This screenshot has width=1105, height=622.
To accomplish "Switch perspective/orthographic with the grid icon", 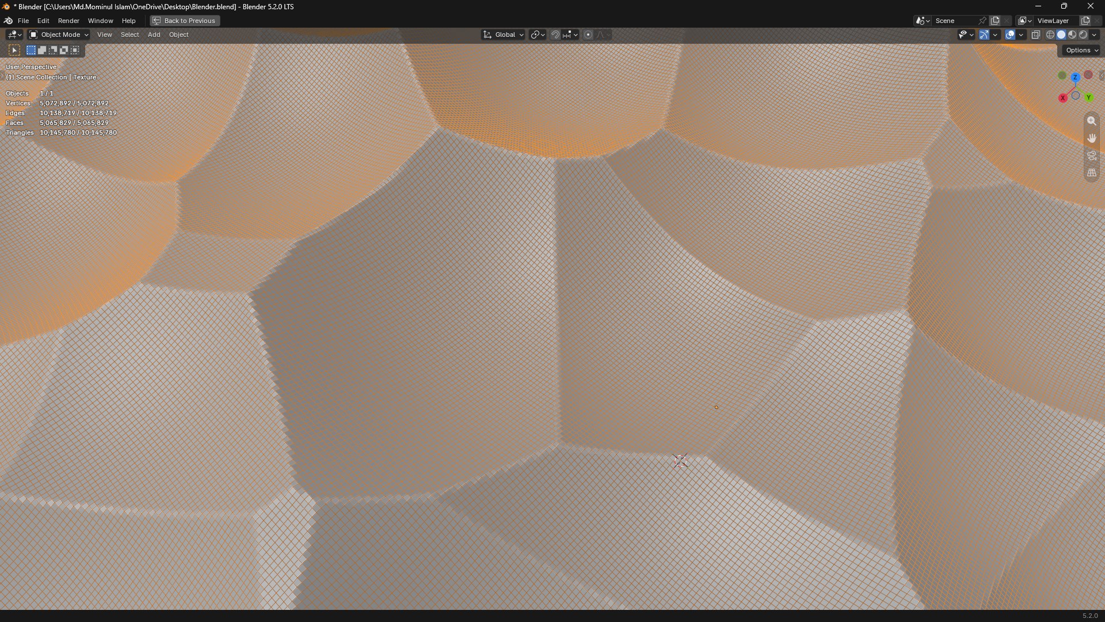I will pos(1092,173).
